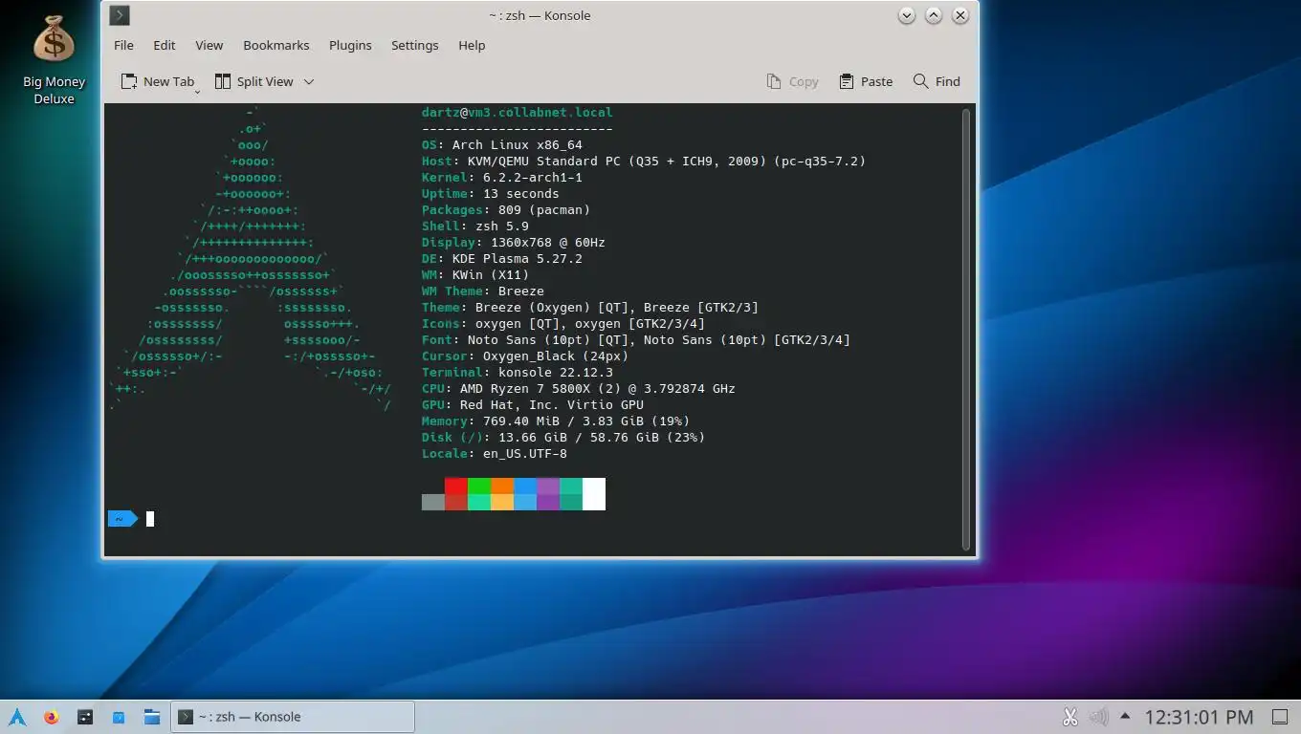
Task: Minimize the Konsole window
Action: [x=907, y=15]
